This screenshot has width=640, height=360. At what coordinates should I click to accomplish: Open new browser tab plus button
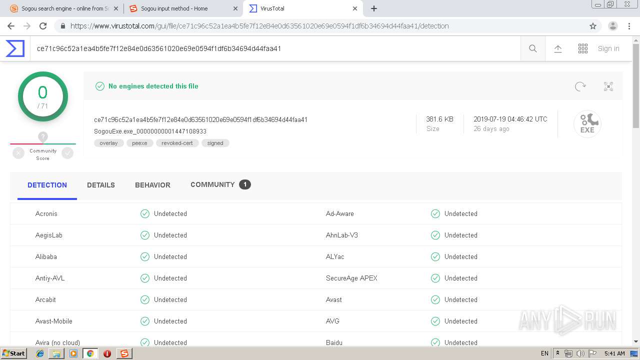click(374, 8)
